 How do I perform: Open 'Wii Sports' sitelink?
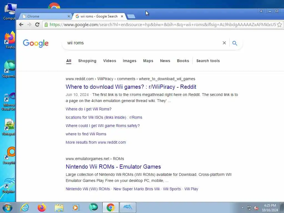(172, 189)
